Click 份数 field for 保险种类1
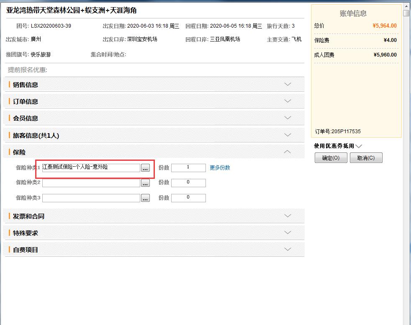This screenshot has height=325, width=411. click(188, 168)
